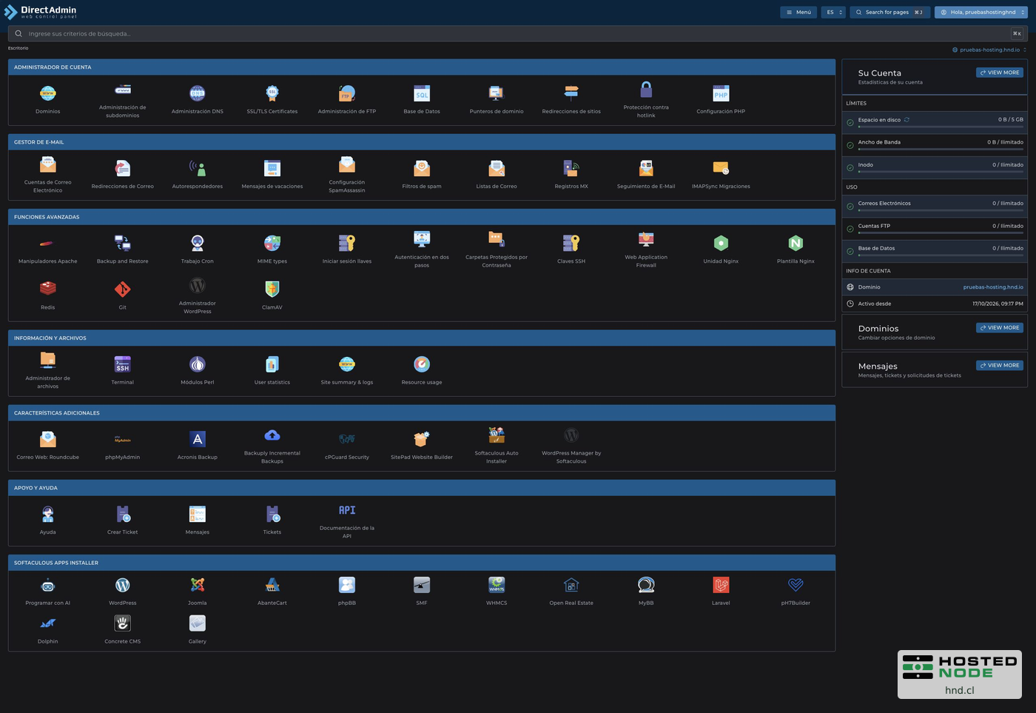
Task: Open the Menú button
Action: click(x=798, y=12)
